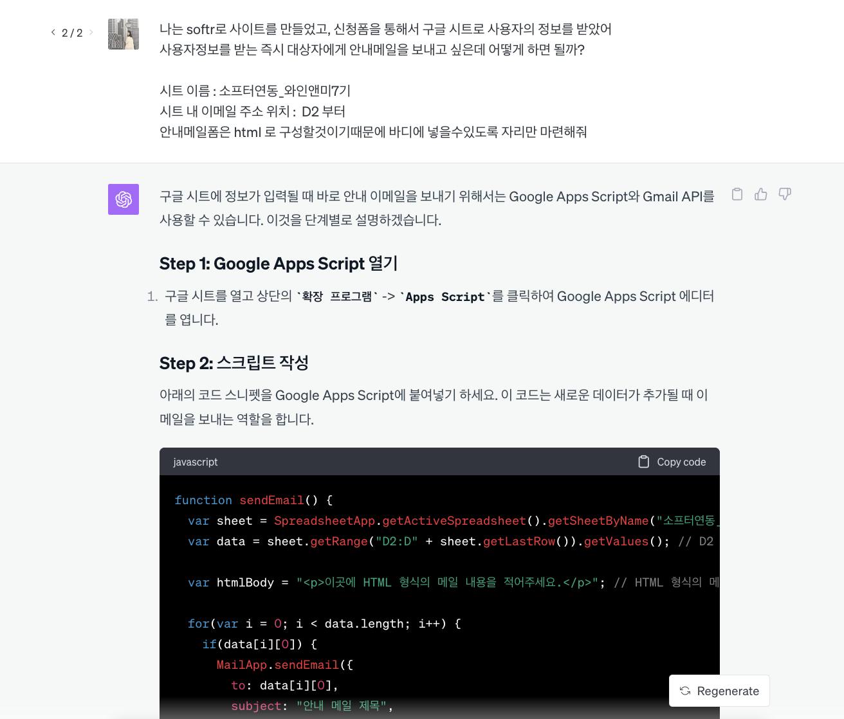Screen dimensions: 844x719
Task: Click the code line starting 'var sheet ='
Action: coord(454,520)
